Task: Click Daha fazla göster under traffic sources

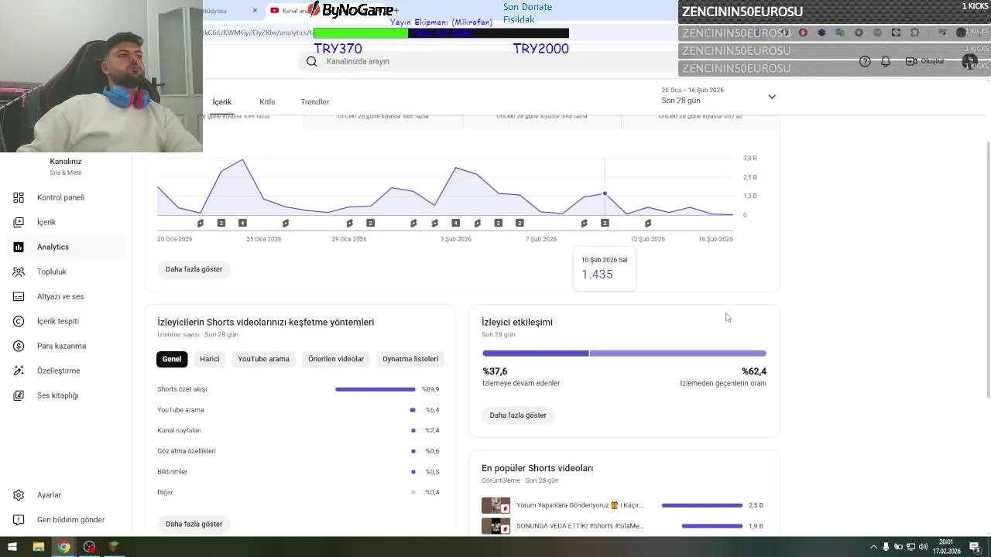Action: 194,524
